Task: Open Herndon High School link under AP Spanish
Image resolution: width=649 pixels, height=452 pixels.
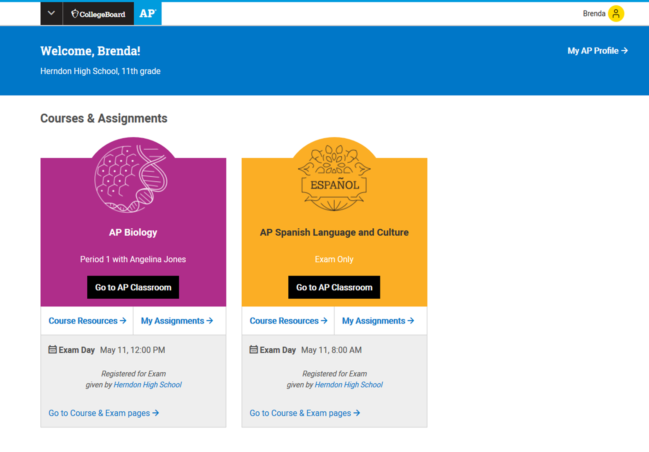Action: pos(349,385)
